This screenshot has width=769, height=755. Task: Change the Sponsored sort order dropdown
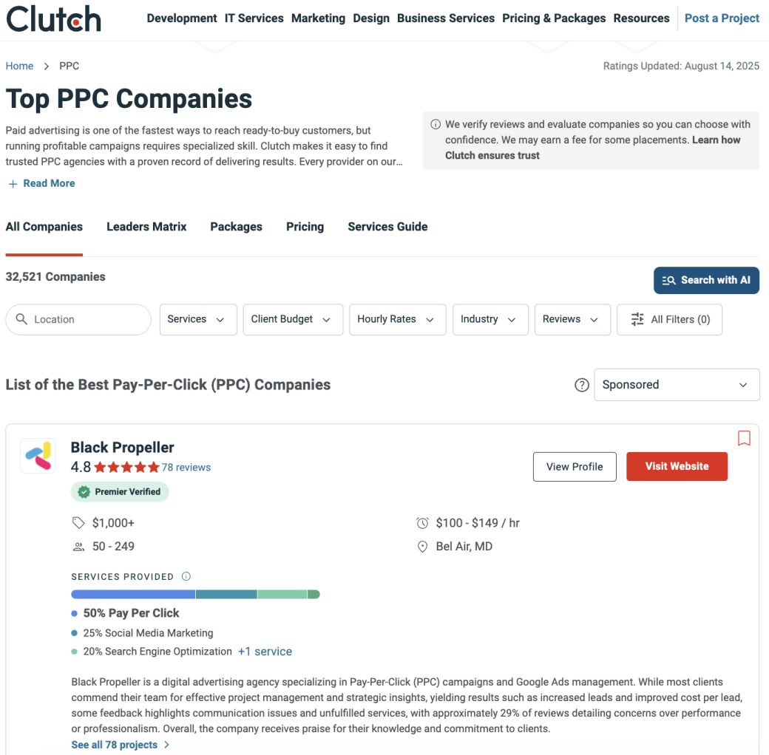click(676, 384)
